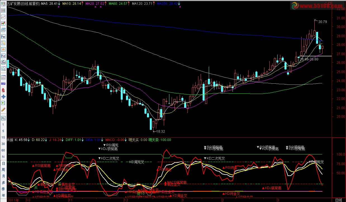Viewport: 346px width, 202px height.
Task: Switch to the 周 (weekly) period
Action: pyautogui.click(x=3, y=170)
